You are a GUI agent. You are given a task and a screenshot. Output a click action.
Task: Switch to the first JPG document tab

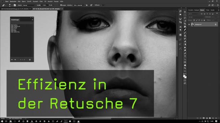(15, 9)
